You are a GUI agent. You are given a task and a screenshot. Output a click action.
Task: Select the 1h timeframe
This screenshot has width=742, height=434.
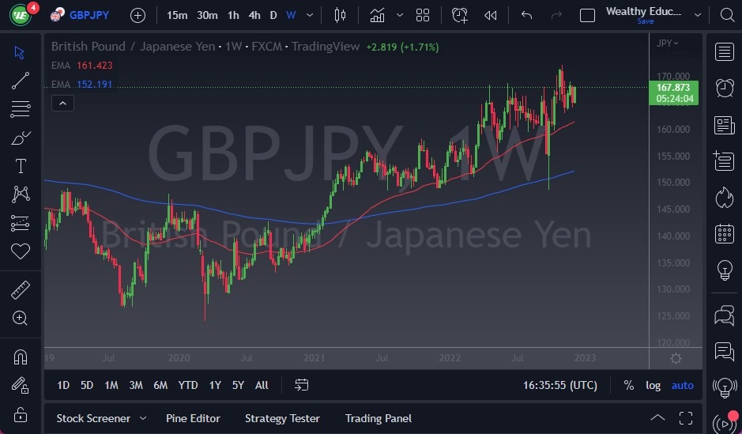click(233, 15)
